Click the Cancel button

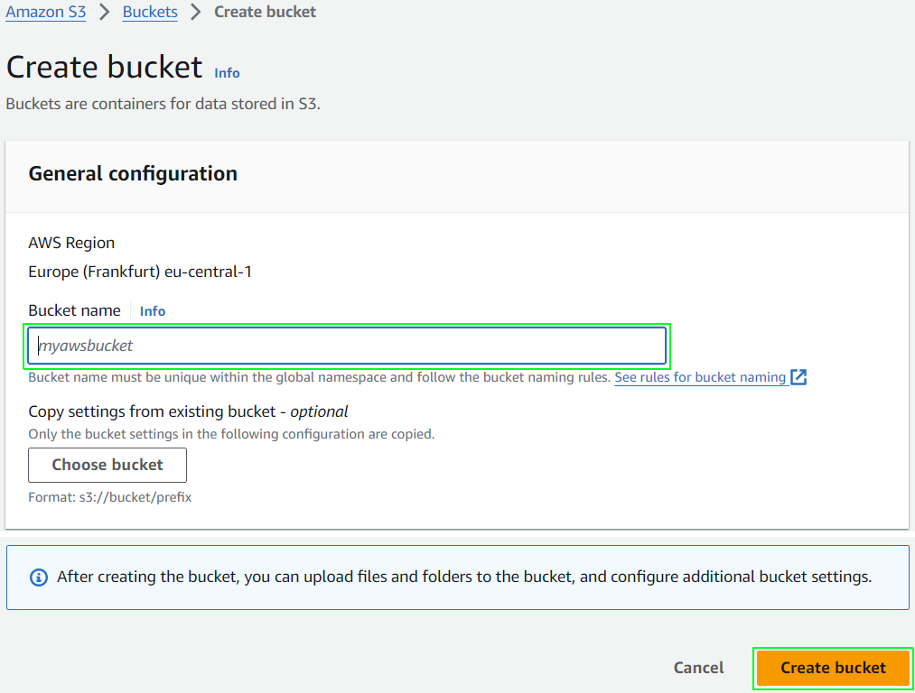click(x=698, y=668)
